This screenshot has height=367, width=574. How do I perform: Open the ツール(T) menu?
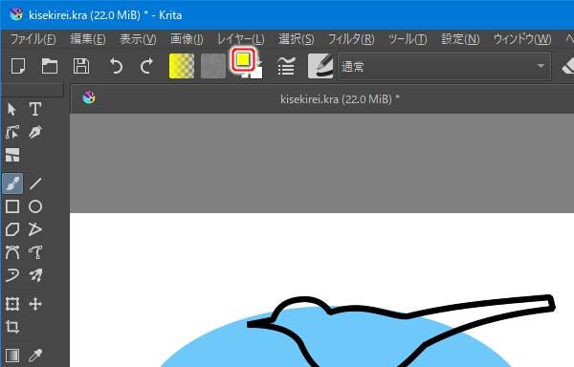tap(408, 39)
